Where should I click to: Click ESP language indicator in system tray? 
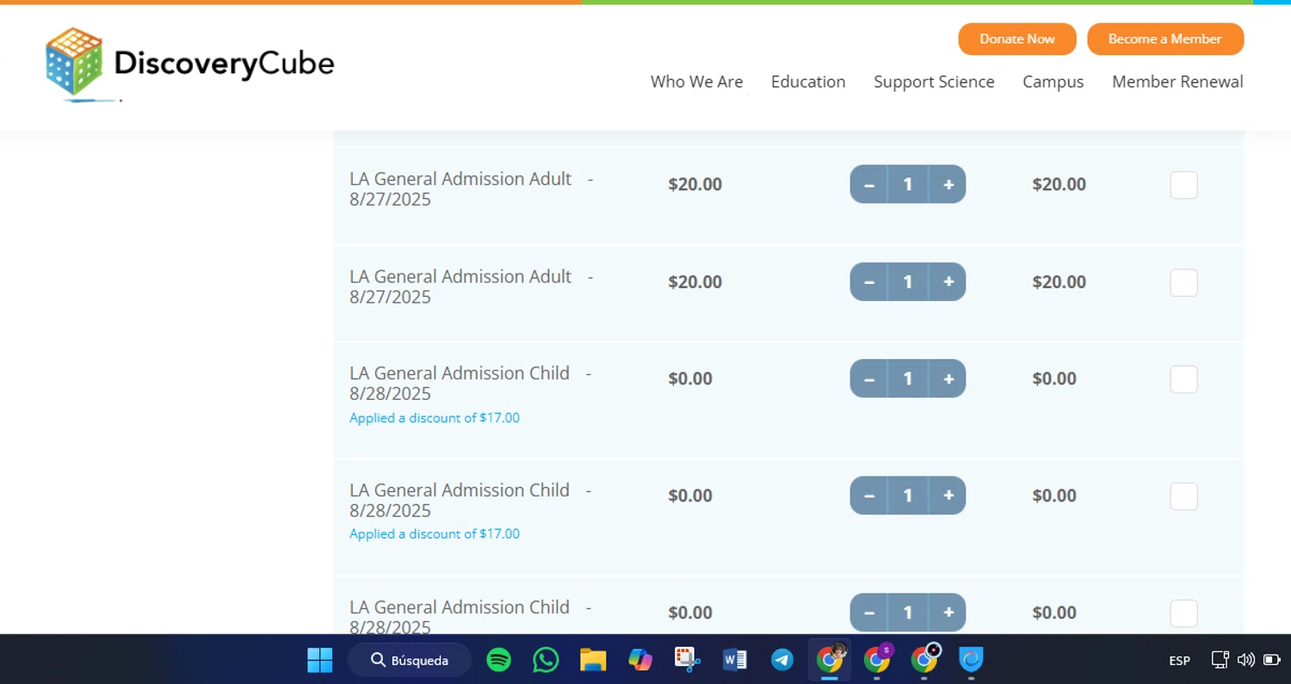pos(1179,661)
